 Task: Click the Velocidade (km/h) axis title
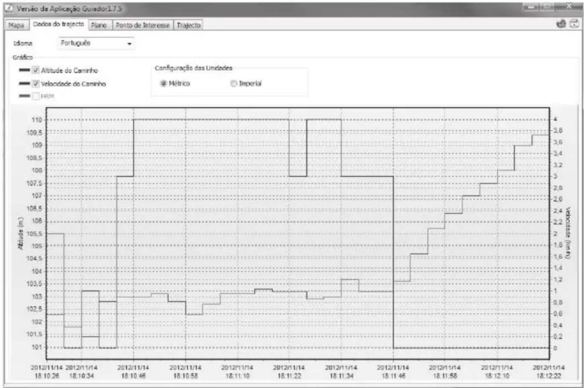(x=568, y=233)
